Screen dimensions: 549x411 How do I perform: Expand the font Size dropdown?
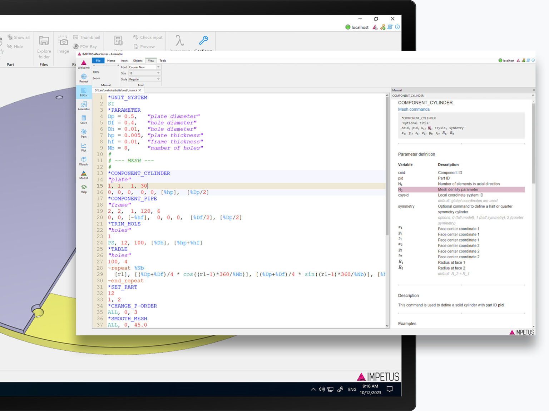[158, 73]
